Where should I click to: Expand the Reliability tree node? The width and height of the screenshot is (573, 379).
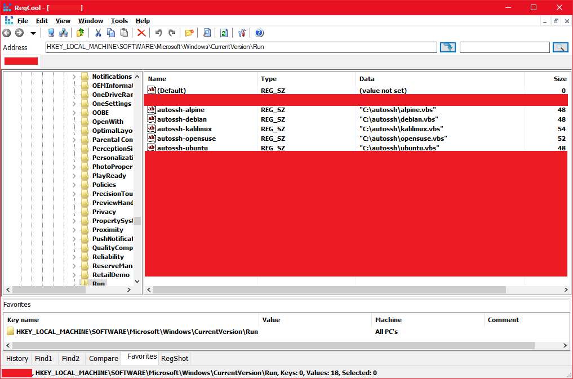point(74,257)
